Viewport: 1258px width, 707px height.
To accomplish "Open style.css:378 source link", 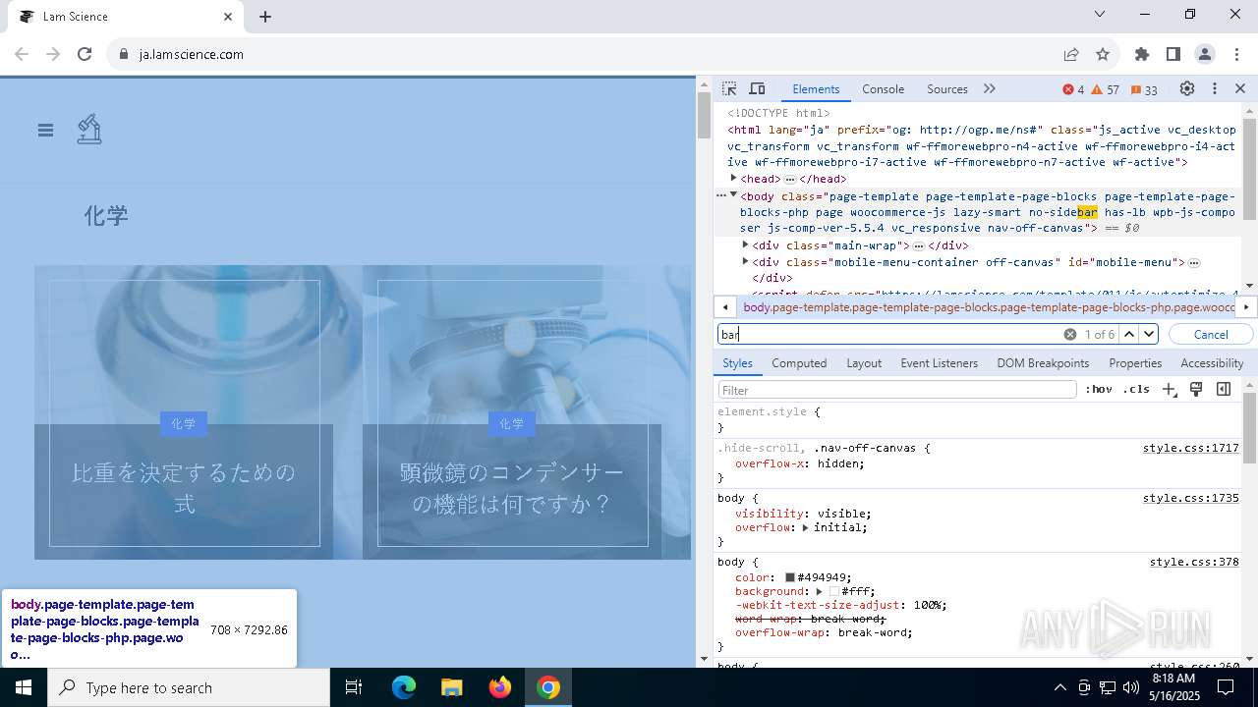I will (x=1194, y=562).
